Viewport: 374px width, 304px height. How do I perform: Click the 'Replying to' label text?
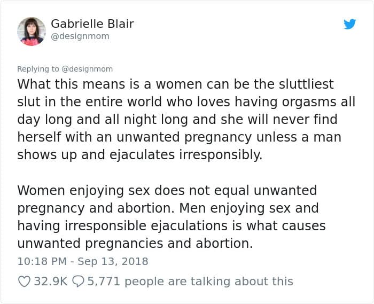point(38,69)
